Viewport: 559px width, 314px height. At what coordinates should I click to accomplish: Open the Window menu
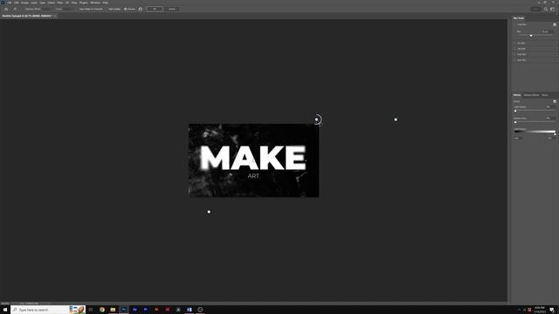(x=95, y=3)
